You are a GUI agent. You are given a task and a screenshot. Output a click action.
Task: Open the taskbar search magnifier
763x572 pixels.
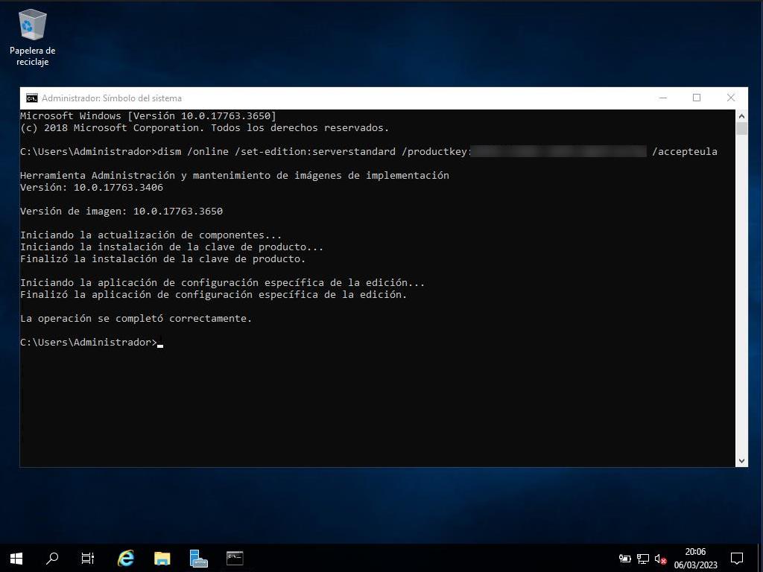pos(52,558)
